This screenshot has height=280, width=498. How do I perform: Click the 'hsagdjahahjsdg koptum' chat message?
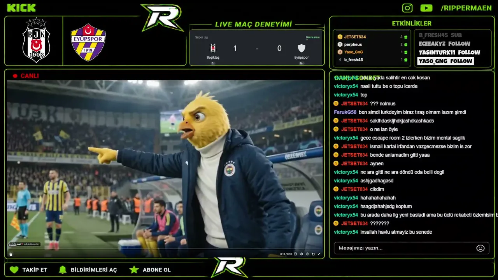[x=386, y=206]
